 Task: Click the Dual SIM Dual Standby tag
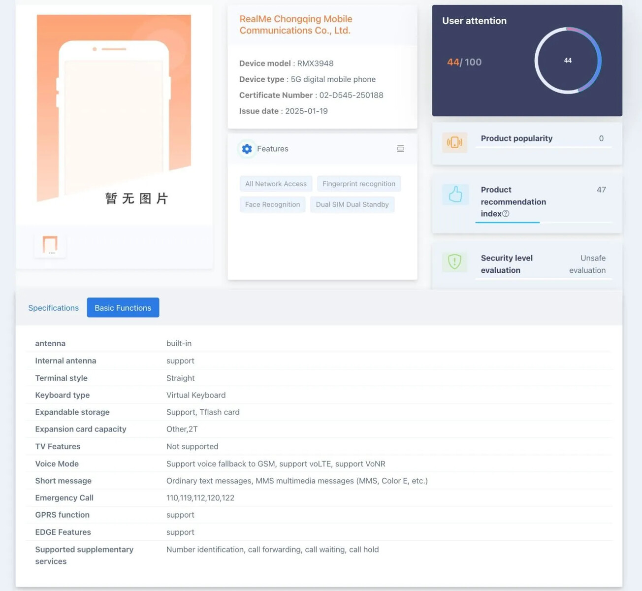pos(352,204)
